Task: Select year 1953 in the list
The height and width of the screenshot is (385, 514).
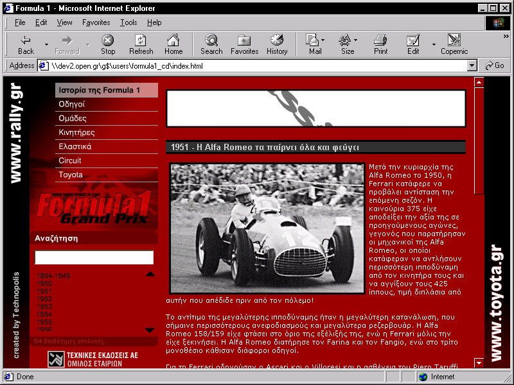Action: [x=44, y=307]
